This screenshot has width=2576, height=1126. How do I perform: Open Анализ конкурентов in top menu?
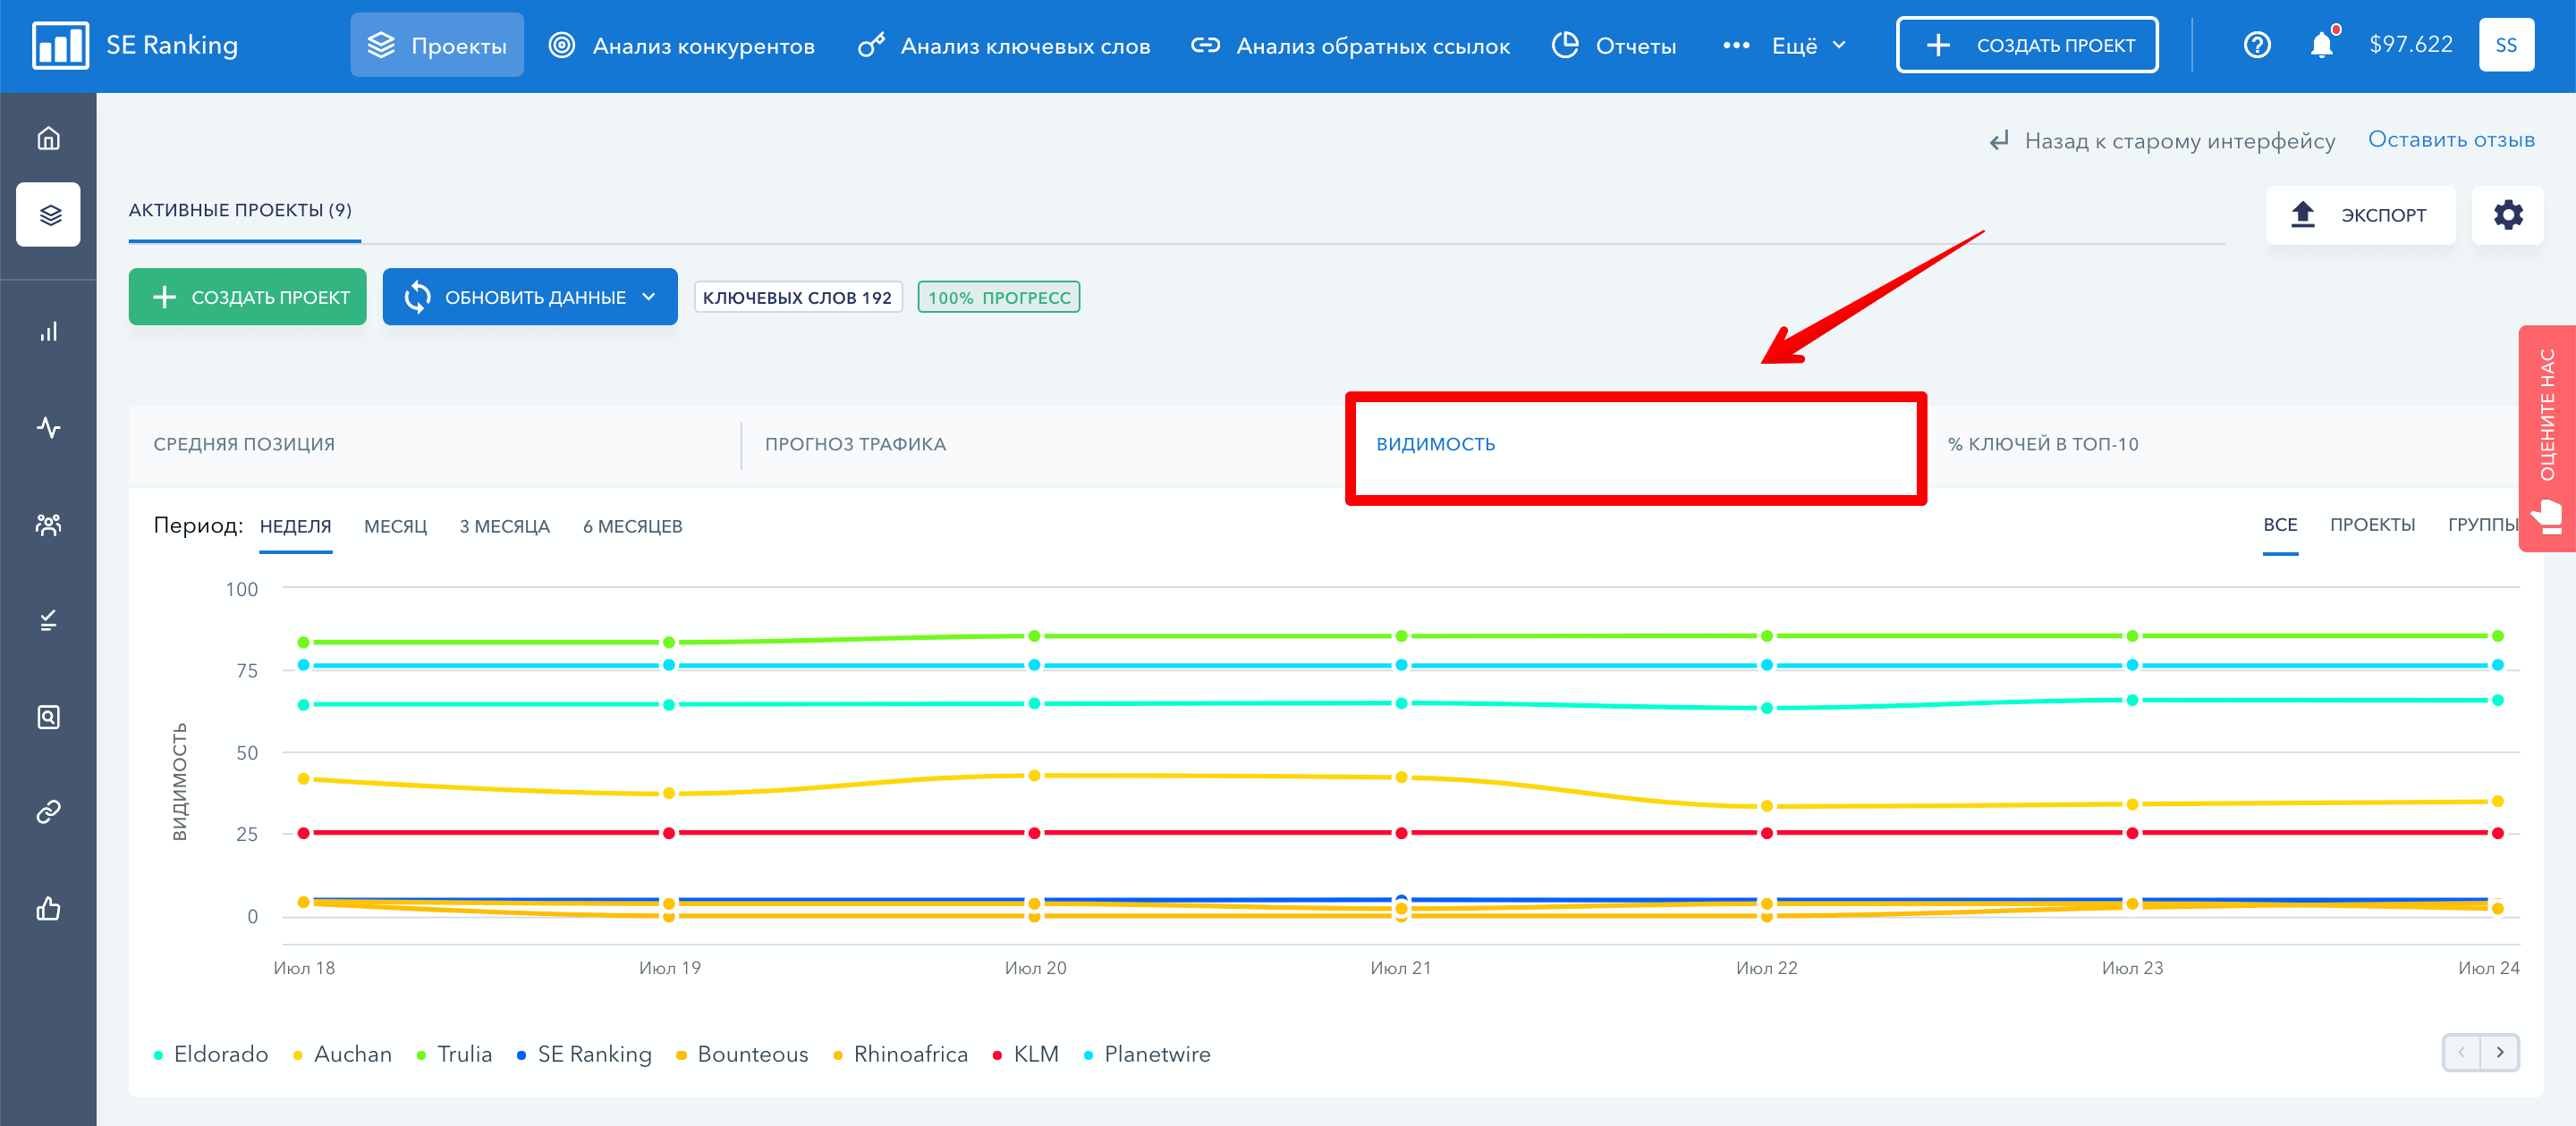[x=682, y=45]
